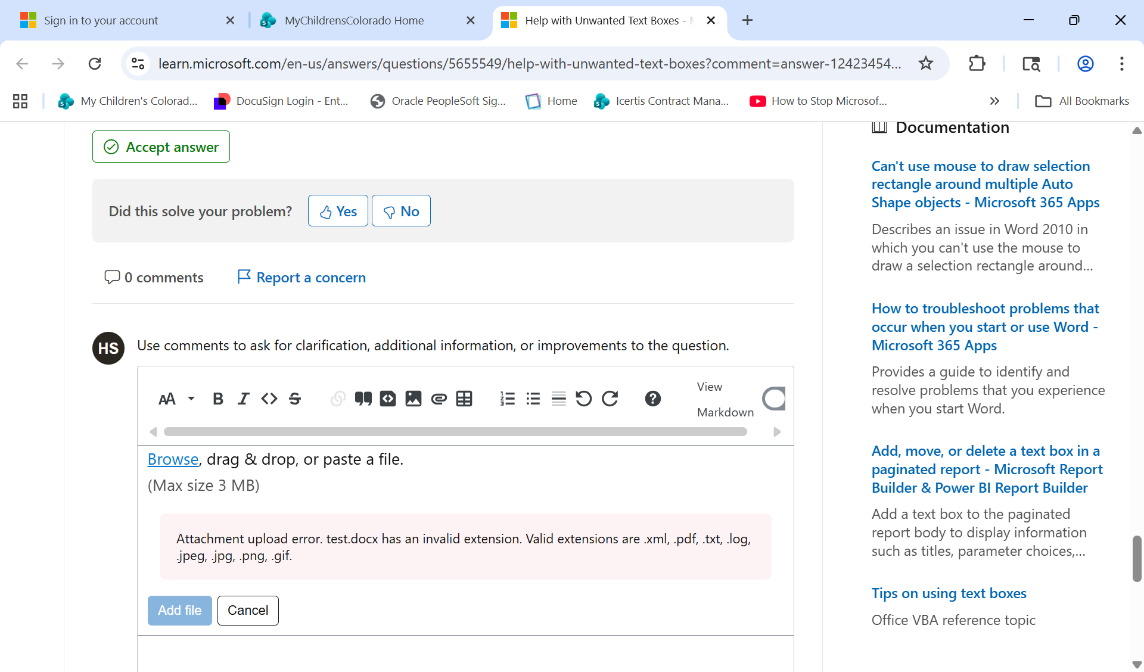Click the Accept answer button
This screenshot has width=1144, height=672.
pos(161,147)
